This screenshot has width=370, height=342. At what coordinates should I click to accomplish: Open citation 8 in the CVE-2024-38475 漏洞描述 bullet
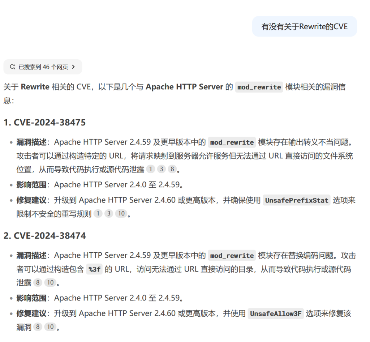coord(172,169)
